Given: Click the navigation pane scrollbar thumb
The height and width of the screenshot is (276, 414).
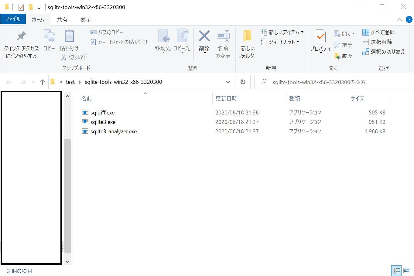Looking at the screenshot, I should pyautogui.click(x=67, y=196).
